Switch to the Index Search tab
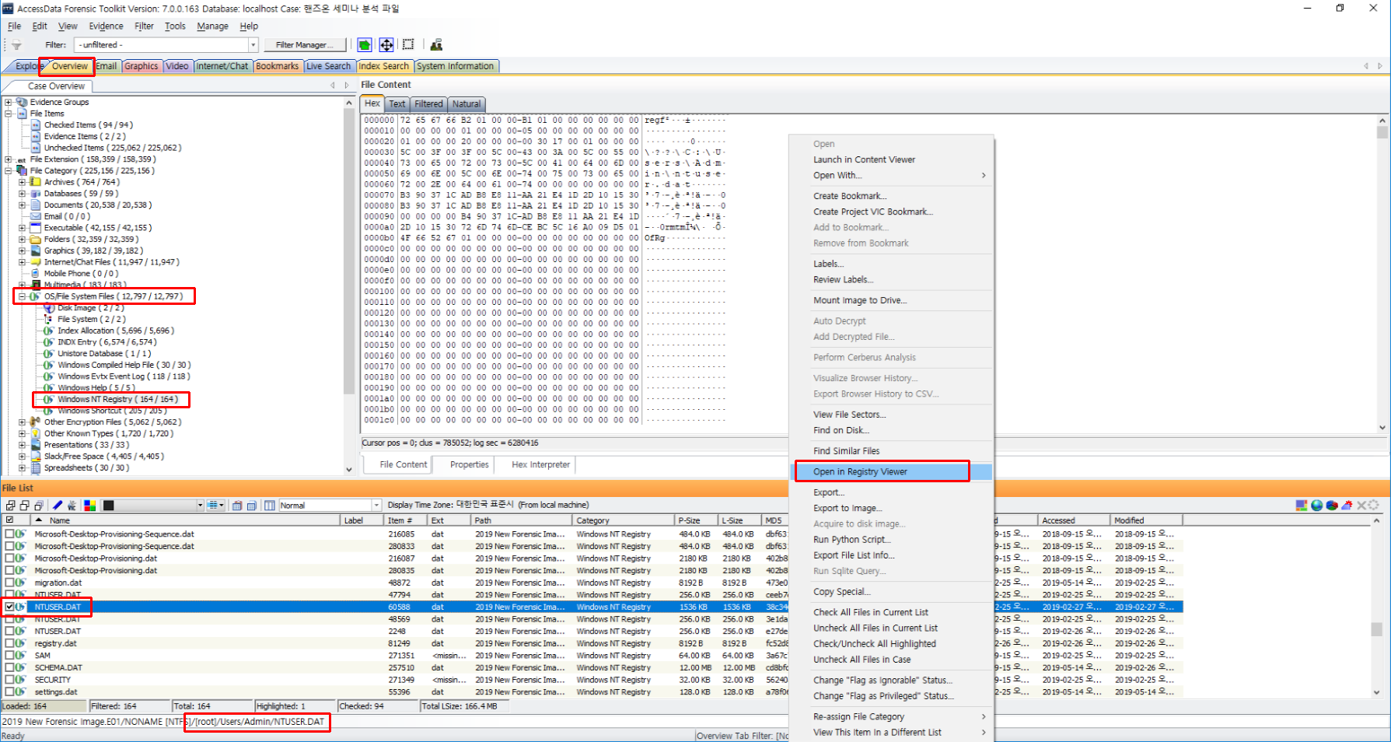The image size is (1391, 742). tap(383, 66)
